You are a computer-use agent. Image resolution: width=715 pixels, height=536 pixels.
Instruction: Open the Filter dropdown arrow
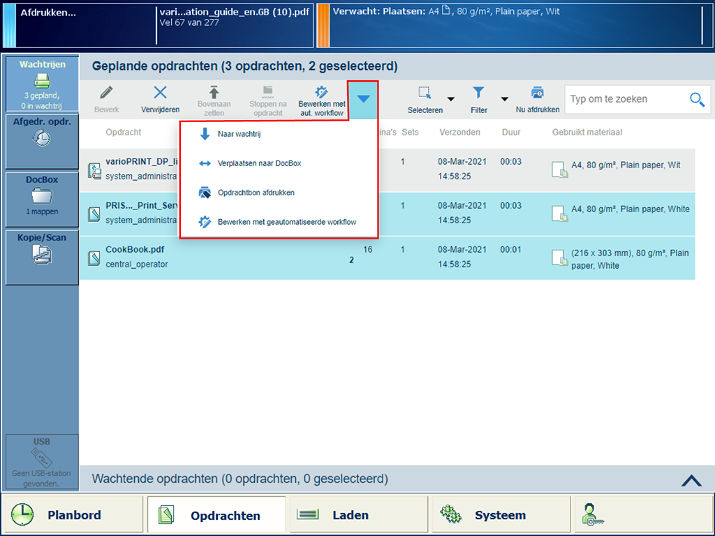tap(504, 99)
